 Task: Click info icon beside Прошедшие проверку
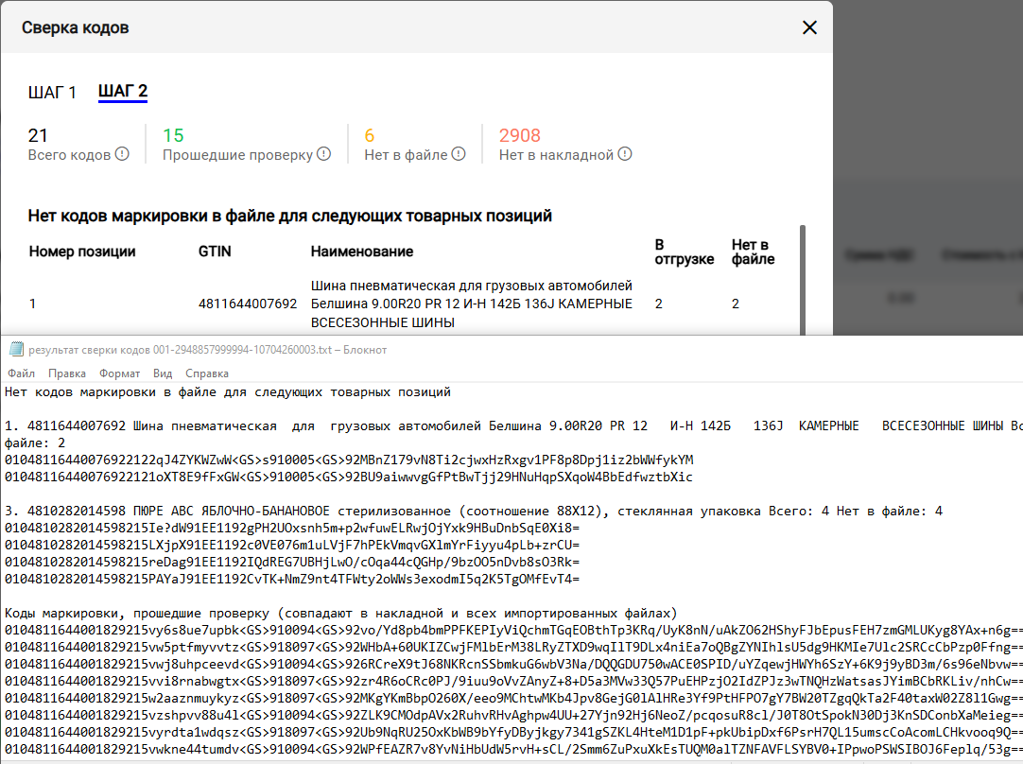[323, 154]
